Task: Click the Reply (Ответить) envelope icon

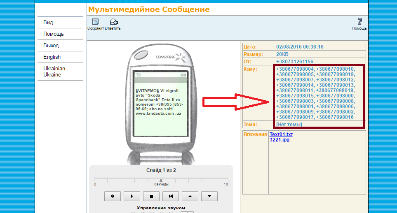Action: [x=113, y=22]
